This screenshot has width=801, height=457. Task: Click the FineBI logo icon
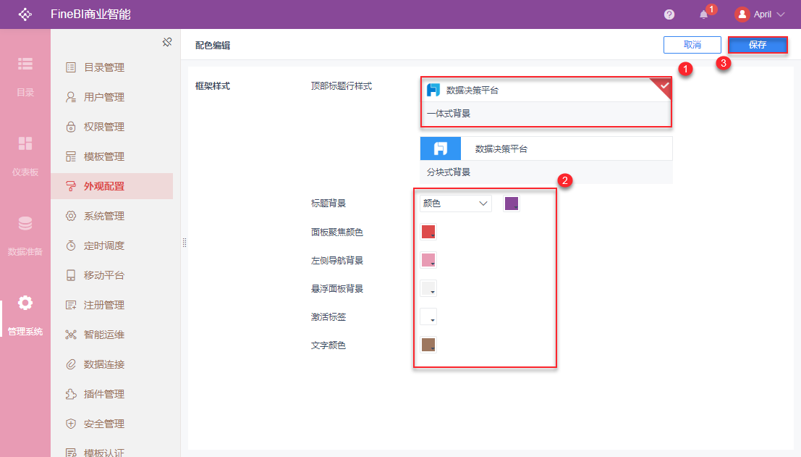[25, 14]
